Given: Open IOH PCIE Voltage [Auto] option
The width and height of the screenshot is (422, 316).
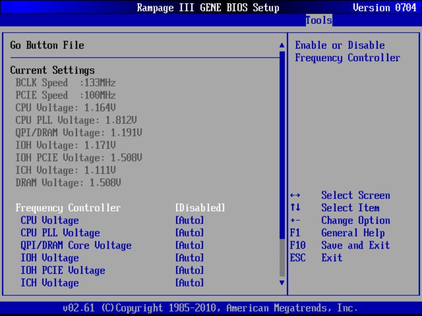Looking at the screenshot, I should 189,270.
